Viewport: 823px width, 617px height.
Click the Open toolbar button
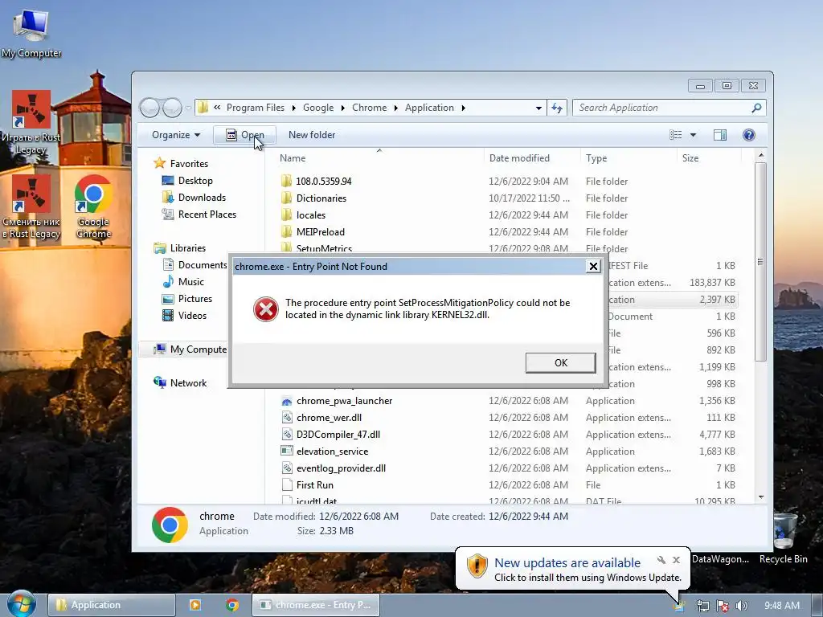(244, 135)
